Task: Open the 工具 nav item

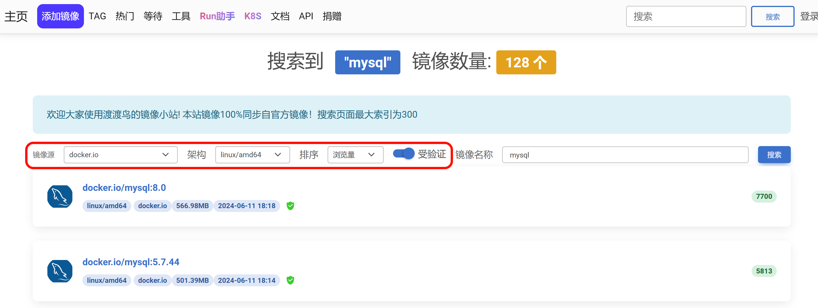Action: [181, 16]
